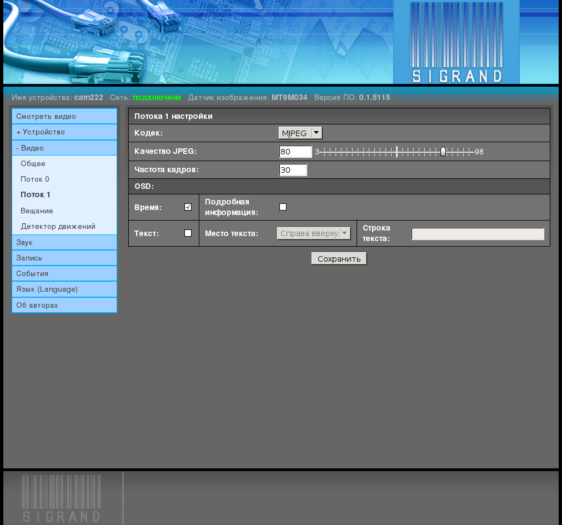Click the Строка текста input field
562x525 pixels.
point(478,233)
